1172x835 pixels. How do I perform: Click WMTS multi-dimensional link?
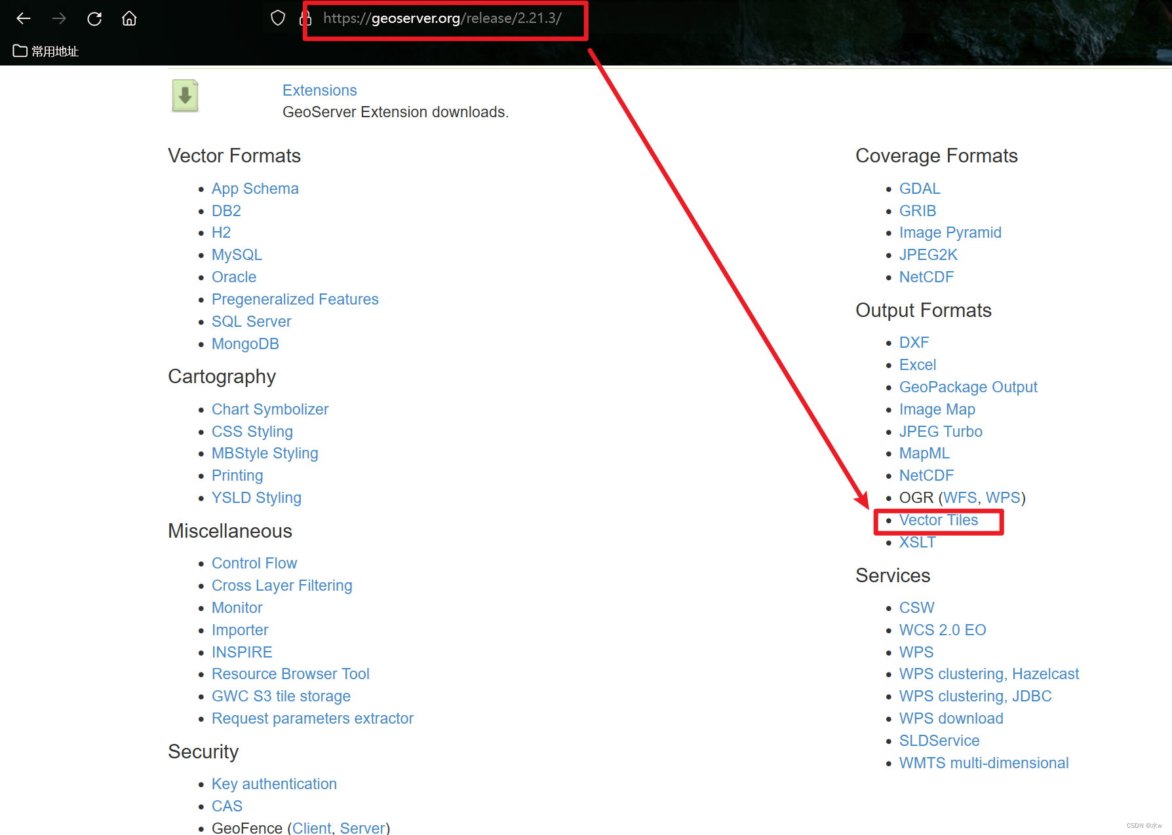(x=984, y=763)
